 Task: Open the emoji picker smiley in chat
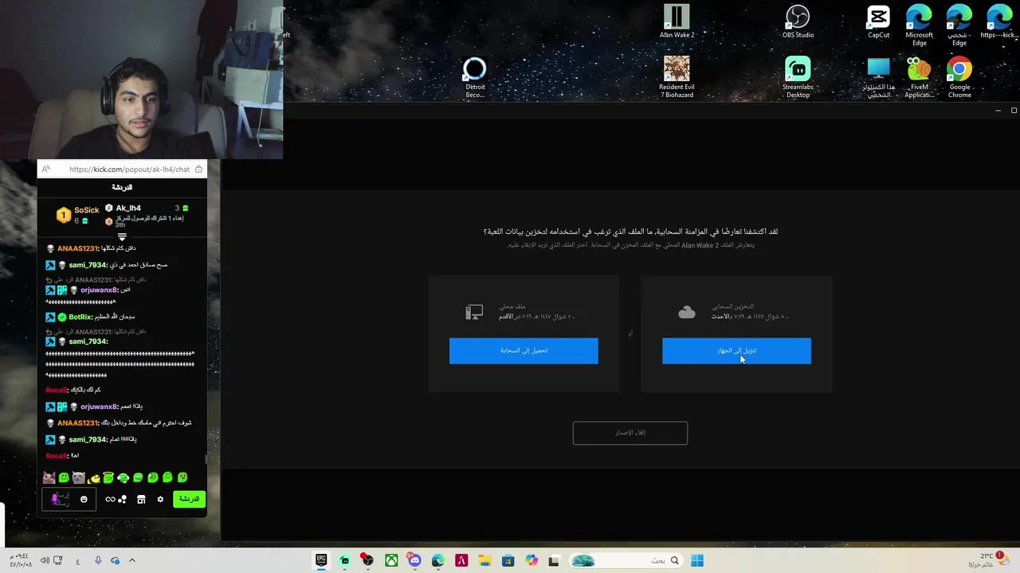tap(84, 499)
